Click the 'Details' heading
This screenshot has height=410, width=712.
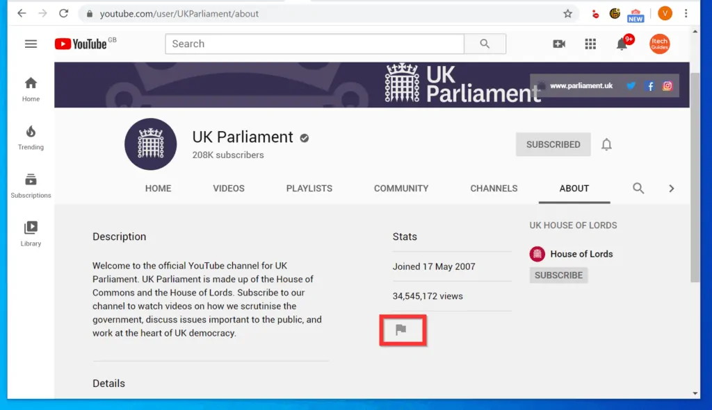tap(108, 383)
